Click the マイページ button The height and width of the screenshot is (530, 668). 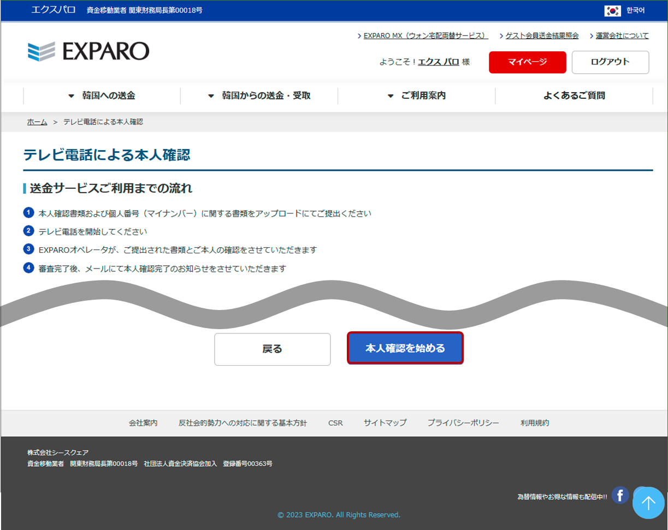527,62
